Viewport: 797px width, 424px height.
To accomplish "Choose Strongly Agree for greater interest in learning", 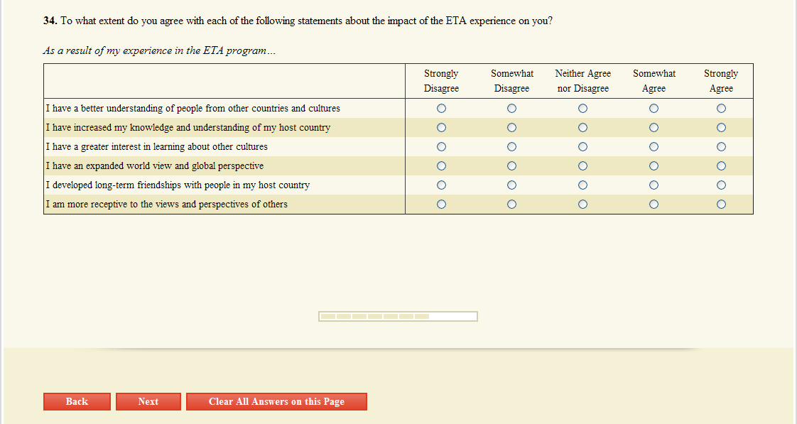I will coord(721,147).
